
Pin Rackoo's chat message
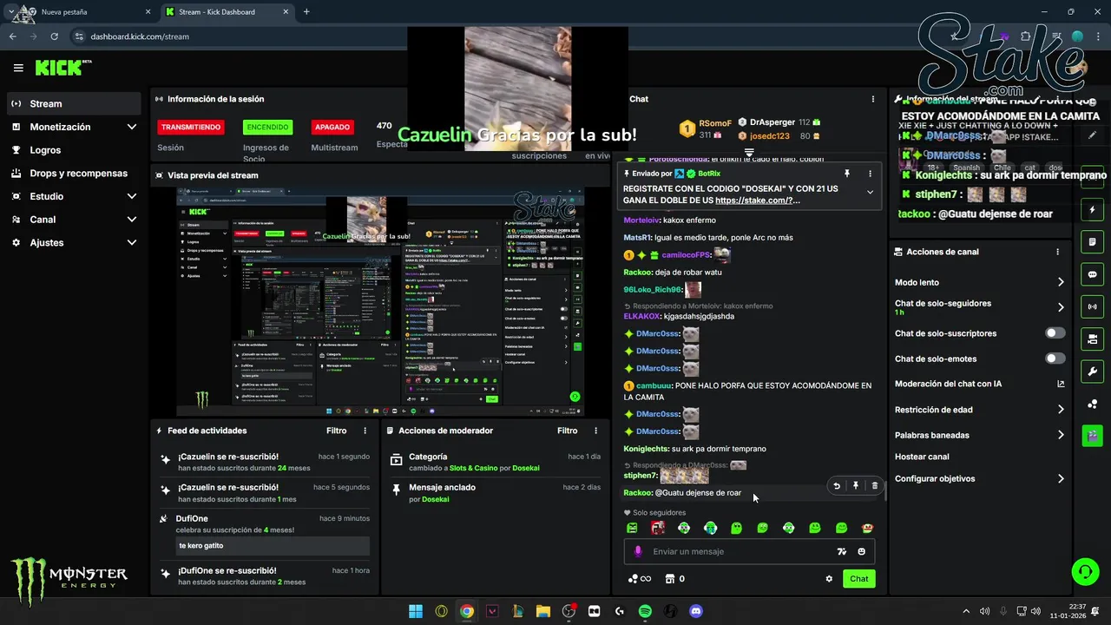856,486
